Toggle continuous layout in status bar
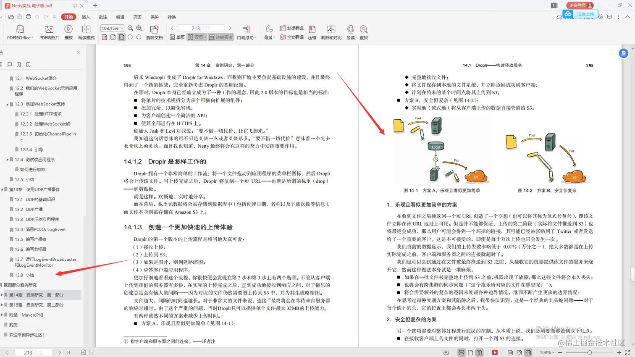 point(461,353)
